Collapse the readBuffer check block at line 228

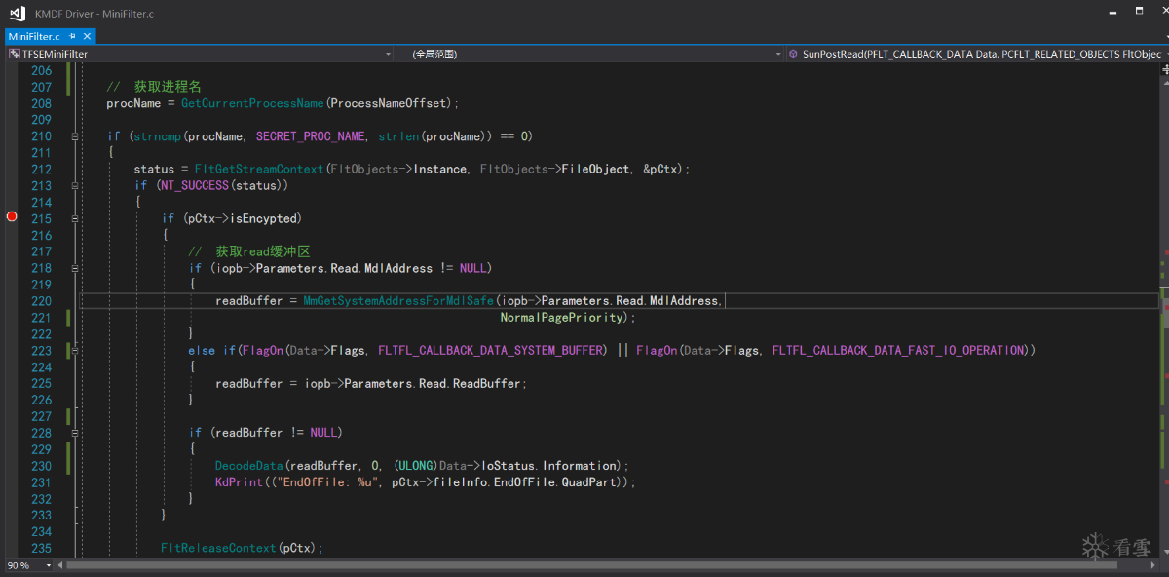click(75, 432)
